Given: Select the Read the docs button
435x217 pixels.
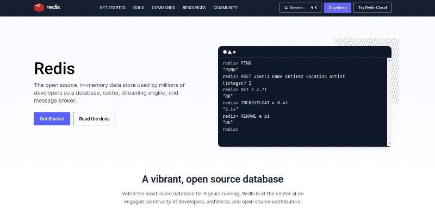Looking at the screenshot, I should coord(94,119).
